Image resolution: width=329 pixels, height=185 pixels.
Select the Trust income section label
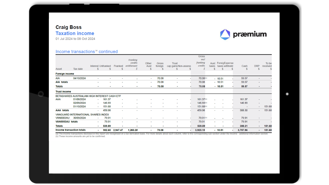click(63, 91)
